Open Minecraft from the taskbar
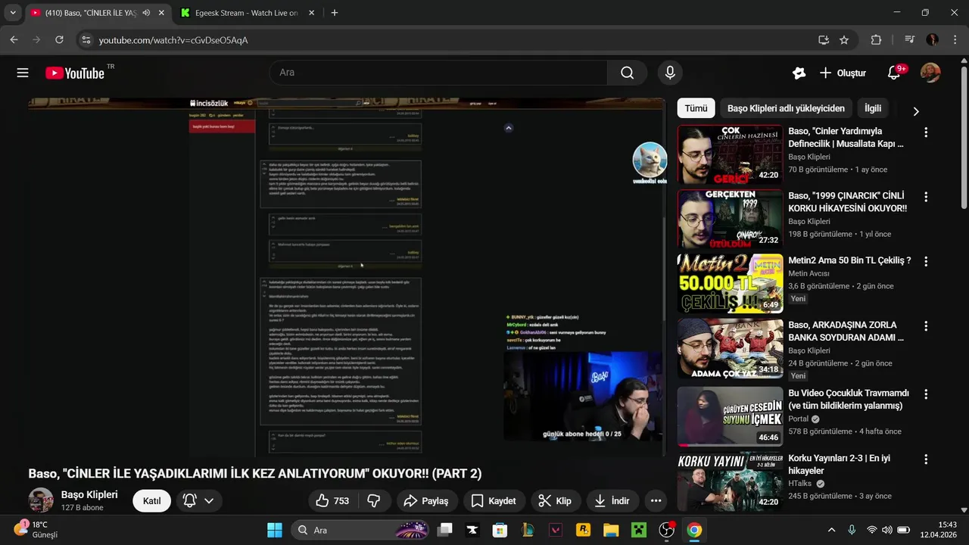Viewport: 969px width, 545px height. tap(639, 530)
